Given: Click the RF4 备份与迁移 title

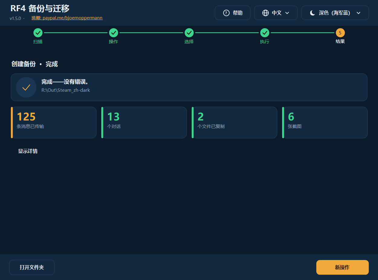Looking at the screenshot, I should click(40, 8).
